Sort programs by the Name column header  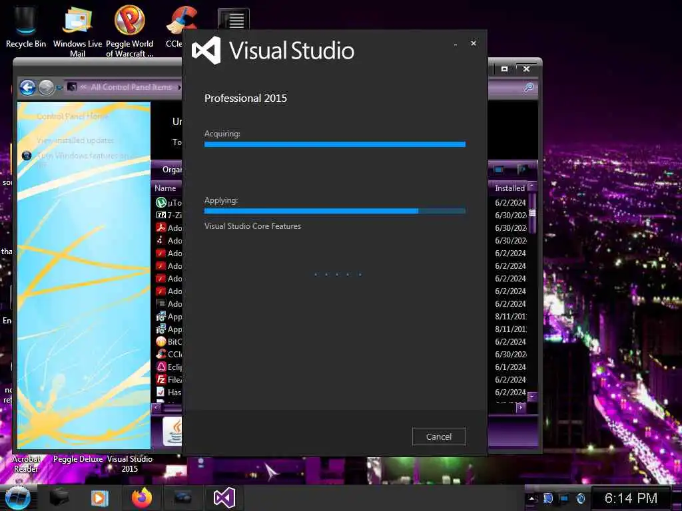165,188
